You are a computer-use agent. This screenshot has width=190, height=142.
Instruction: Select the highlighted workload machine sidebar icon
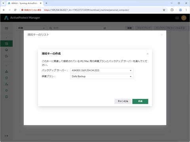tap(6, 43)
